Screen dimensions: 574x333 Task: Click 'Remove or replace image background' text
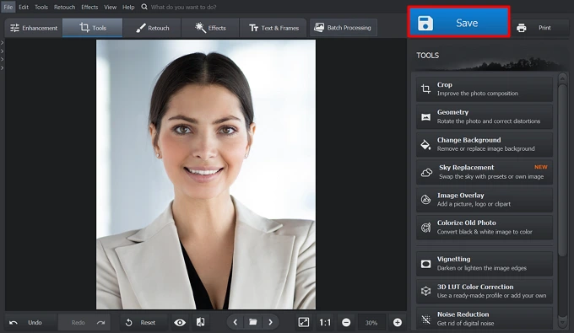coord(485,148)
